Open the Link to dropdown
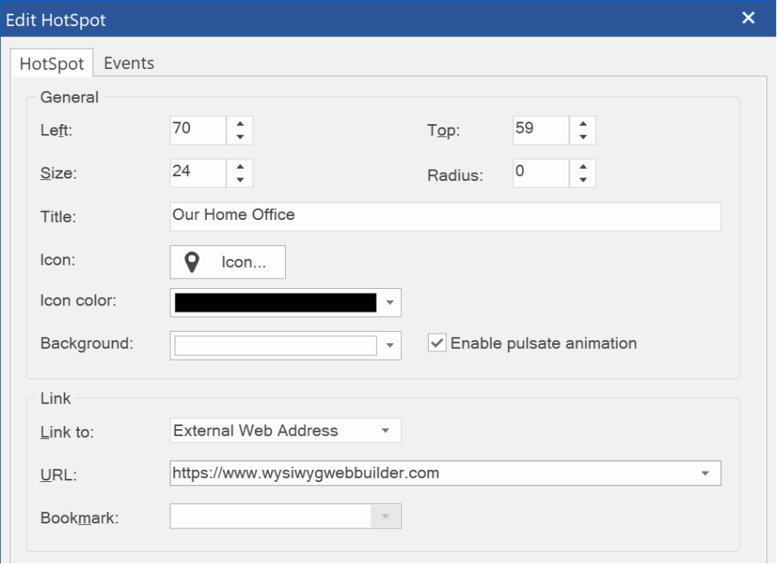This screenshot has height=564, width=777. (386, 431)
